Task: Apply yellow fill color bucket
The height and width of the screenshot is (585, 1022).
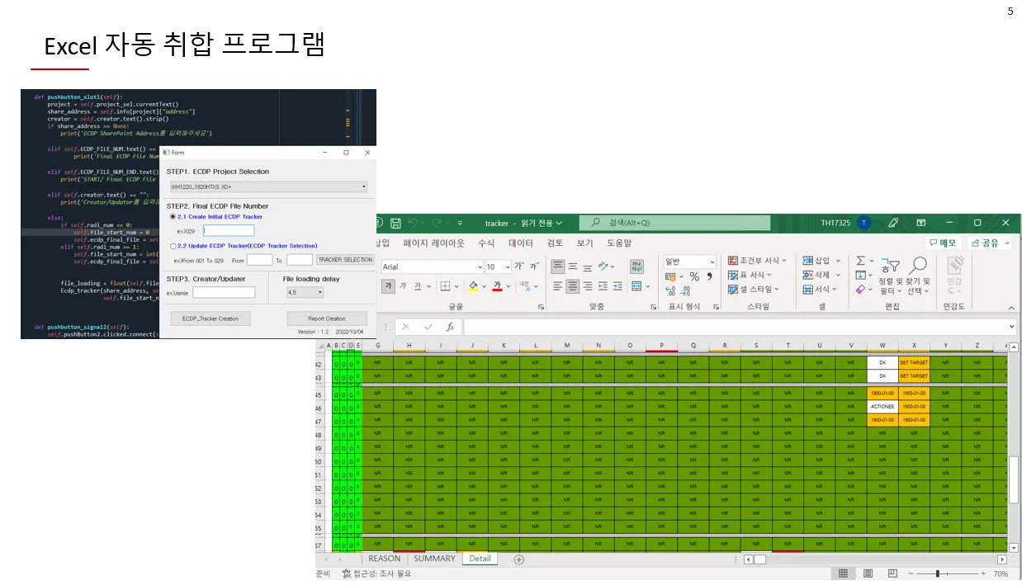Action: click(473, 285)
